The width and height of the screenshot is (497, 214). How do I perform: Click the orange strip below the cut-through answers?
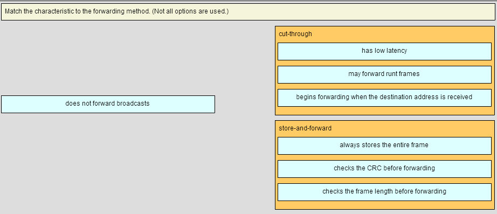coord(384,111)
